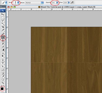Select the Gradient tool
102x93 pixels.
(3, 50)
